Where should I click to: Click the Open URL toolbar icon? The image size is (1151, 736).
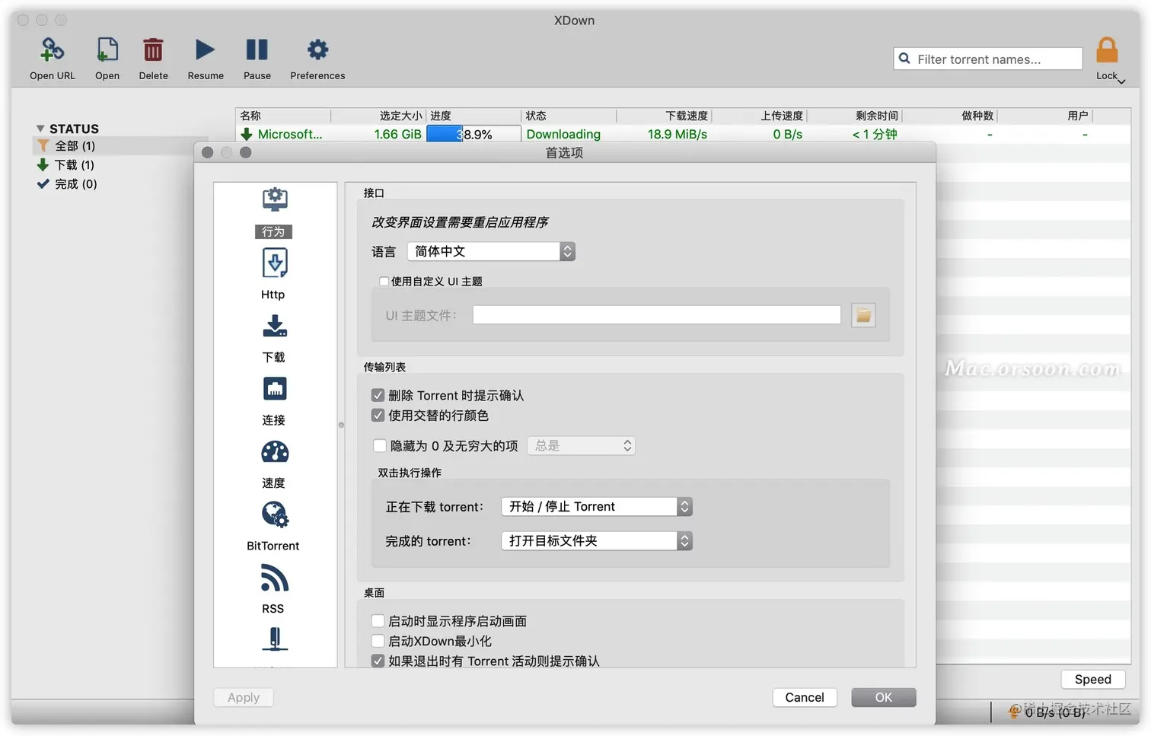(x=52, y=50)
